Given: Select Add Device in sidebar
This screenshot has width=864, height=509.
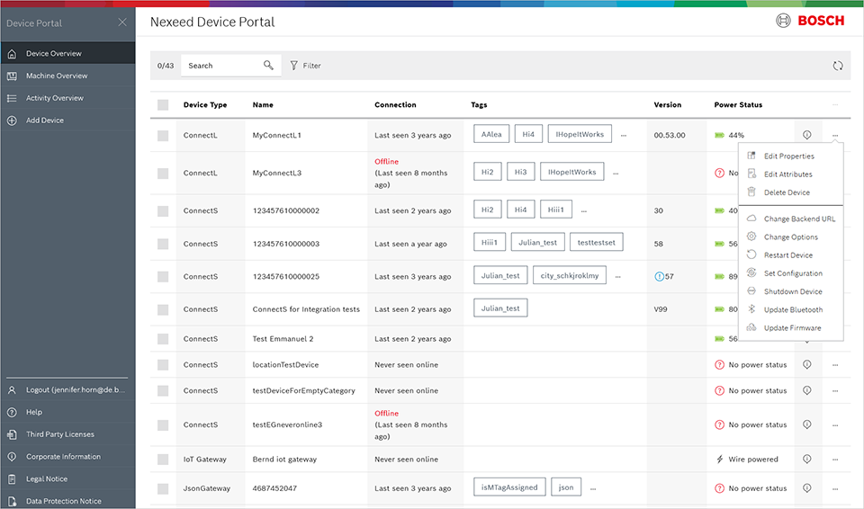Looking at the screenshot, I should point(67,121).
